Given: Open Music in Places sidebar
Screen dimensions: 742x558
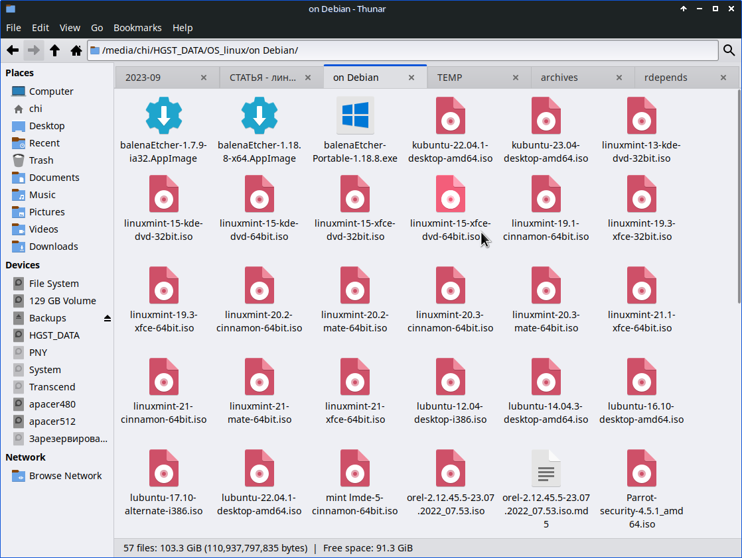Looking at the screenshot, I should (42, 195).
